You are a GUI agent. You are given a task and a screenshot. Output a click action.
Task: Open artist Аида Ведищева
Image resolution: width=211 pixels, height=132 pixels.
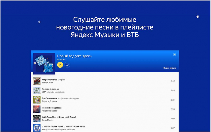pos(49,111)
